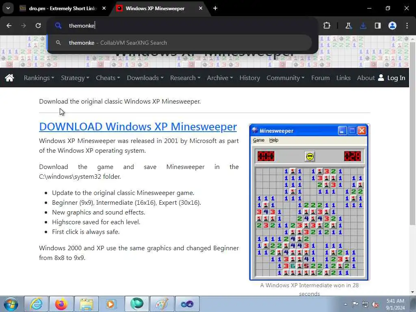Open Action Center flag tray icon
This screenshot has height=312, width=416.
[x=355, y=304]
